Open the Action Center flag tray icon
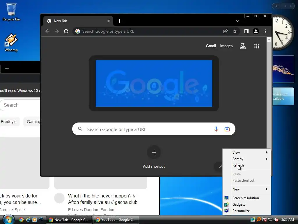Screen dimensions: 298x224 [x=264, y=220]
